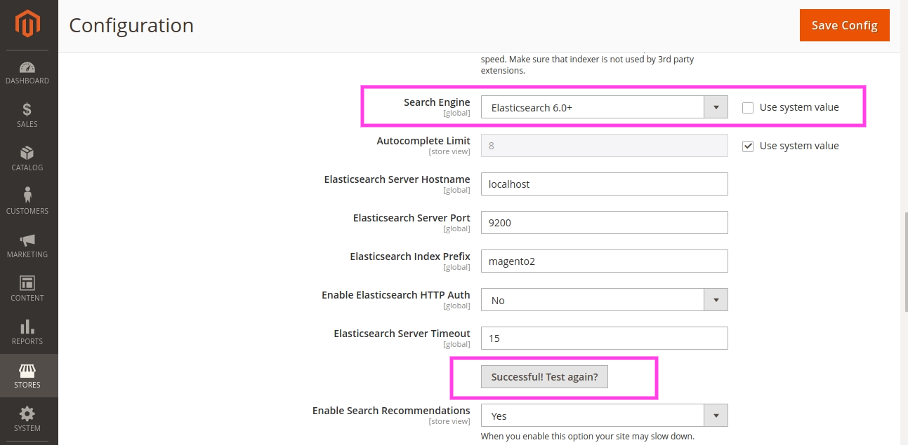Click the Elasticsearch Server Hostname field
Screen dimensions: 908x445
(x=604, y=184)
